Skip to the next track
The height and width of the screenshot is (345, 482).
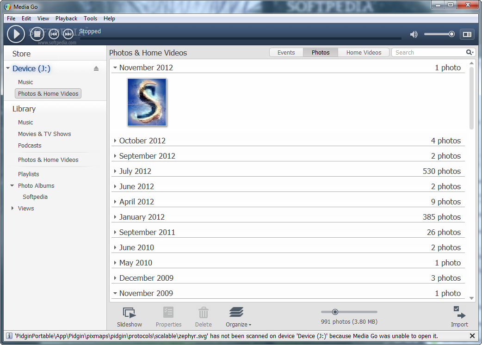click(68, 34)
